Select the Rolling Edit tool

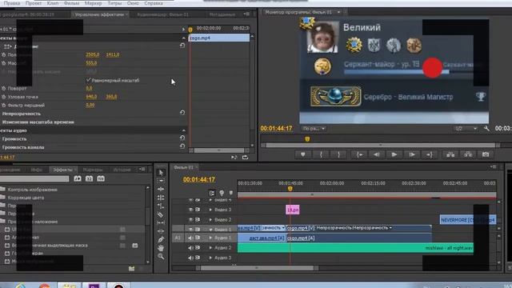coord(161,198)
